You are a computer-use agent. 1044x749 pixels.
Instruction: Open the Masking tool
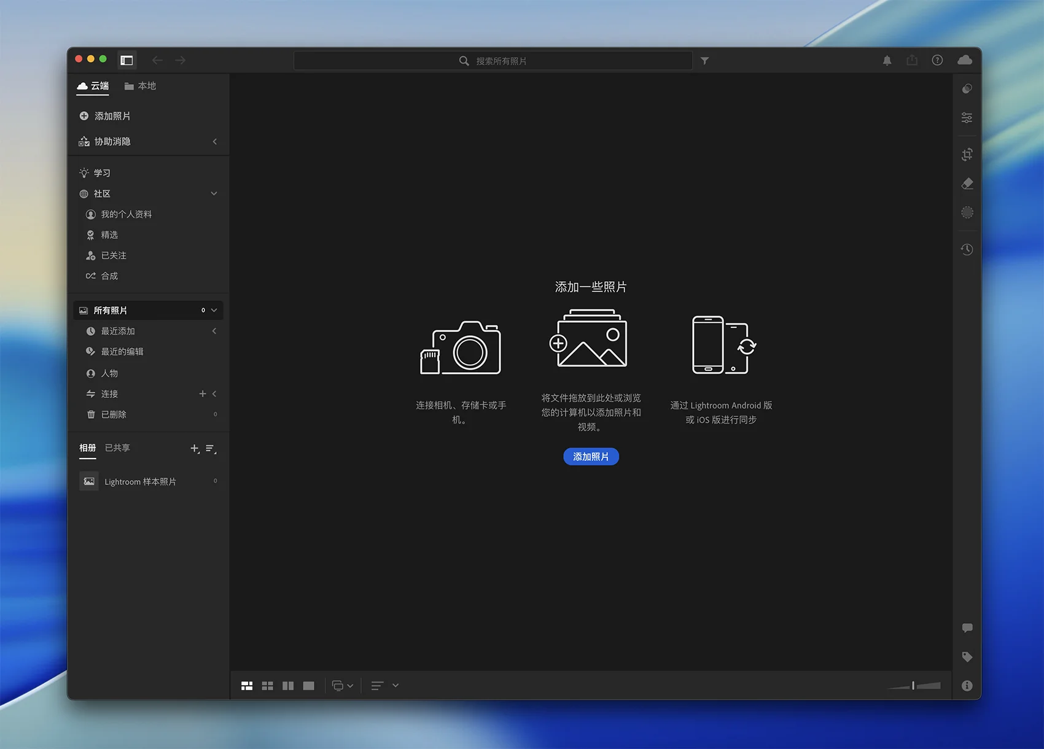[x=967, y=212]
